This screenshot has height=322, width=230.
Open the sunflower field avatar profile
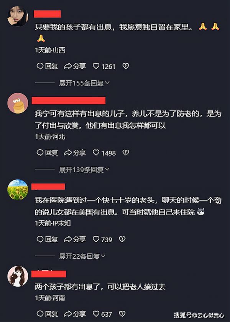[x=18, y=190]
